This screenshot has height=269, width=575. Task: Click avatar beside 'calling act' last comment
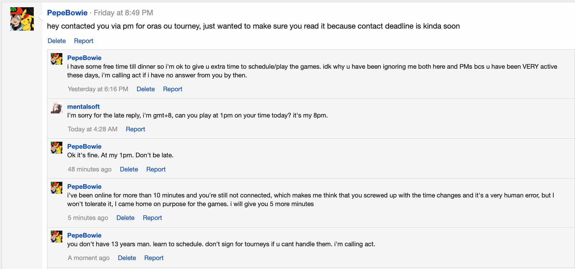pos(57,236)
